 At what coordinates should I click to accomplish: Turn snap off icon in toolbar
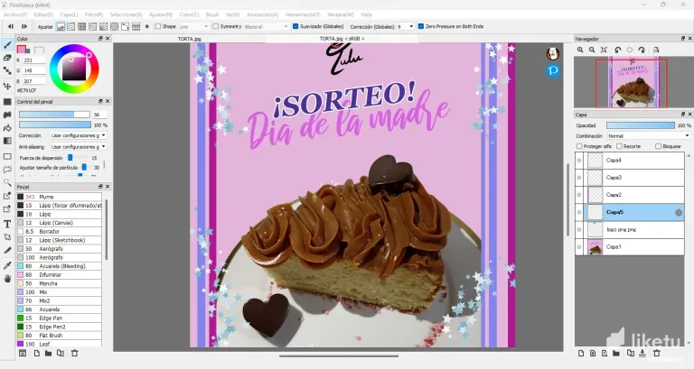pos(61,26)
